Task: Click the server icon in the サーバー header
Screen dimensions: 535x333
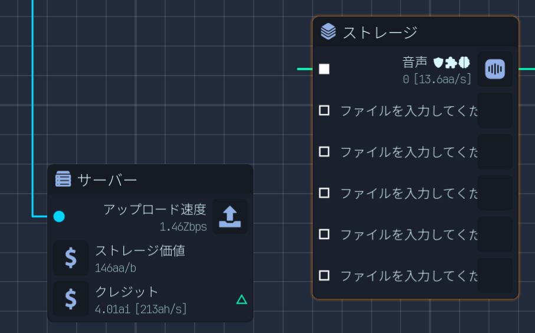Action: [63, 179]
